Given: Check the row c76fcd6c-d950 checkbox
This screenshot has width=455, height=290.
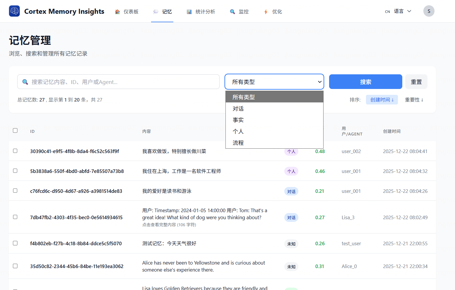Looking at the screenshot, I should 15,191.
